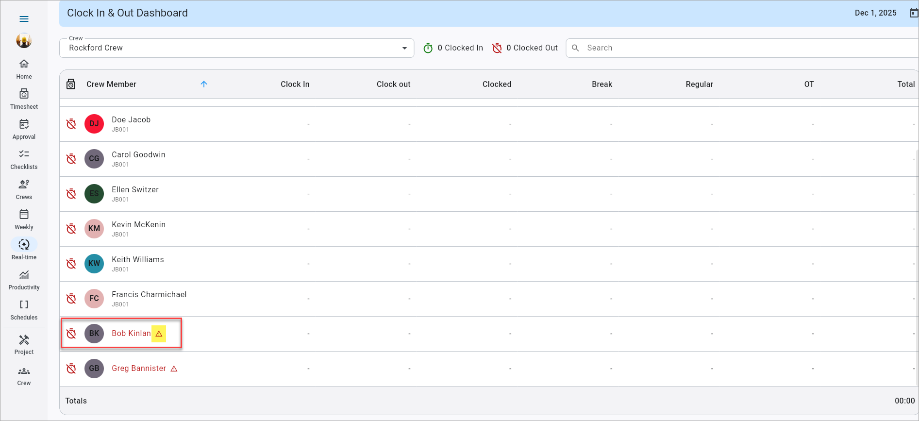Image resolution: width=919 pixels, height=421 pixels.
Task: Click the KM avatar for Kevin McKenin
Action: point(94,229)
